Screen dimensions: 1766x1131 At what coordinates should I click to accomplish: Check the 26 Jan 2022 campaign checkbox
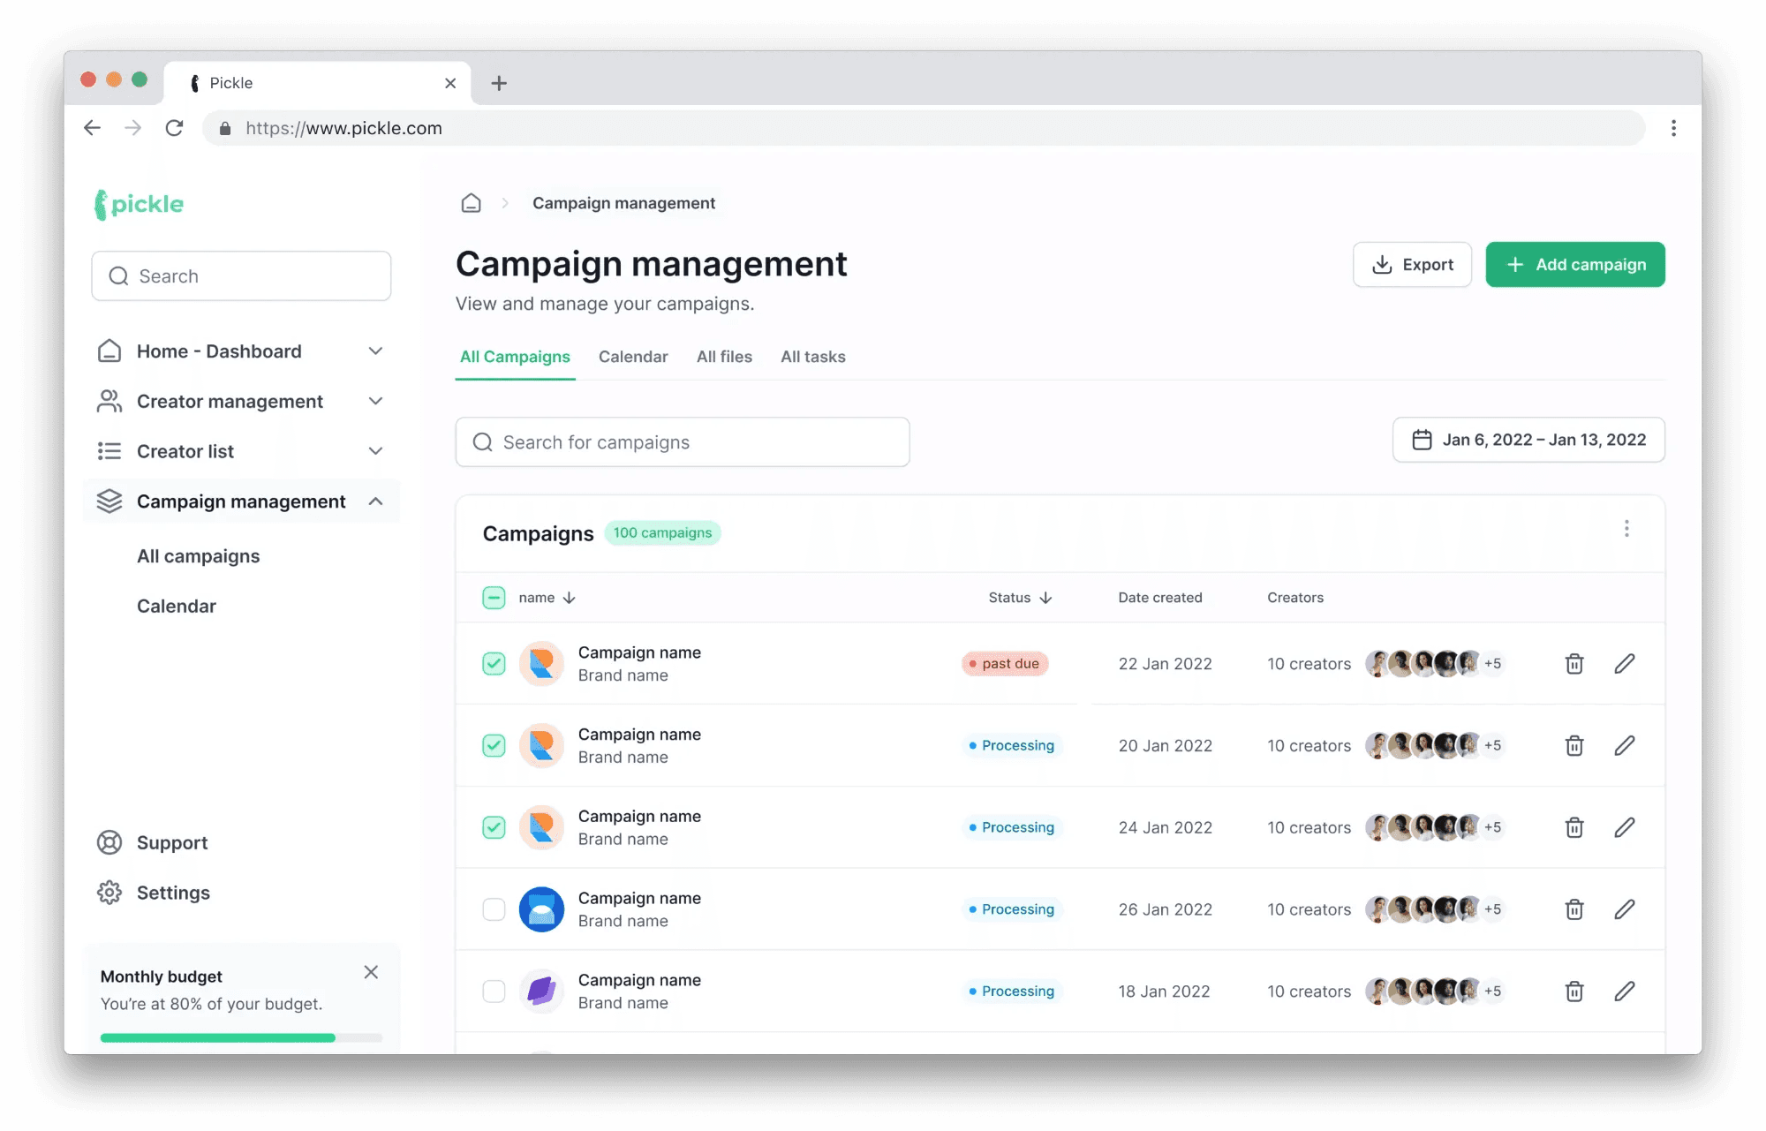[494, 909]
